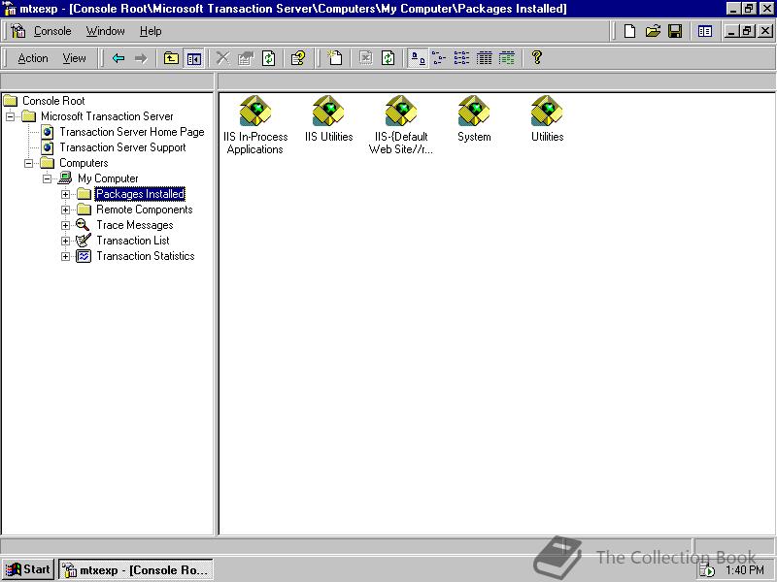Click the first Refresh toolbar icon
This screenshot has width=777, height=582.
pyautogui.click(x=268, y=58)
